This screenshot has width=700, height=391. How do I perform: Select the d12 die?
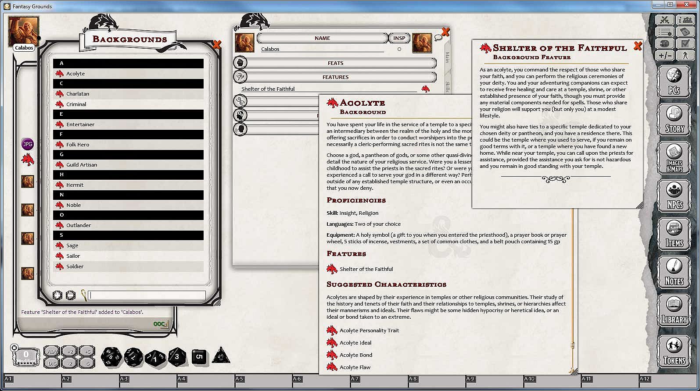point(133,357)
